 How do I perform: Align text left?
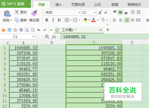click(x=114, y=20)
